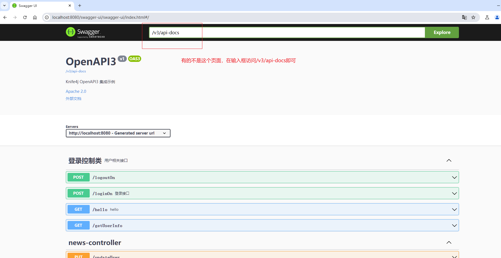Open the 外部文档 external docs link
The image size is (501, 258).
[x=73, y=98]
